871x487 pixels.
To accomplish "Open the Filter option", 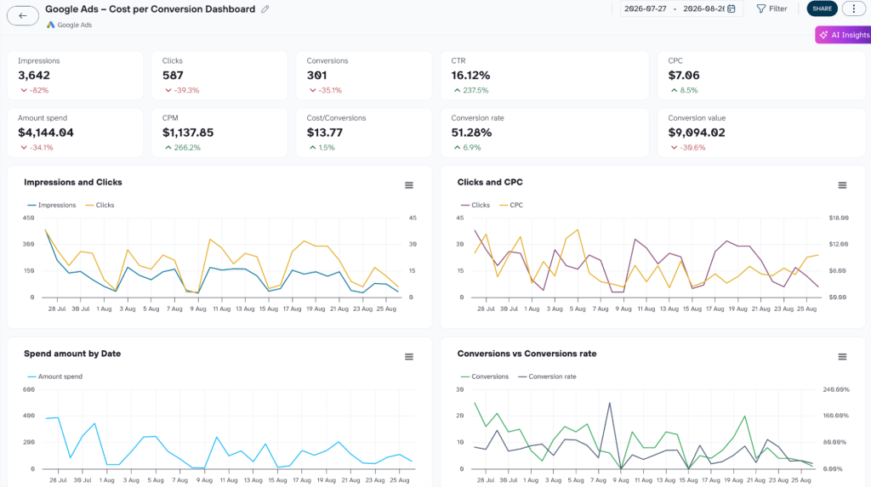I will pos(771,8).
